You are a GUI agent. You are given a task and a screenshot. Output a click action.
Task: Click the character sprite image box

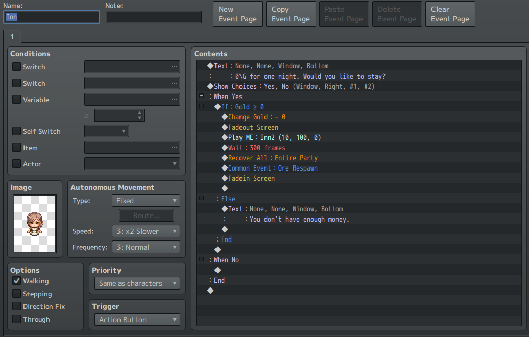(x=34, y=223)
